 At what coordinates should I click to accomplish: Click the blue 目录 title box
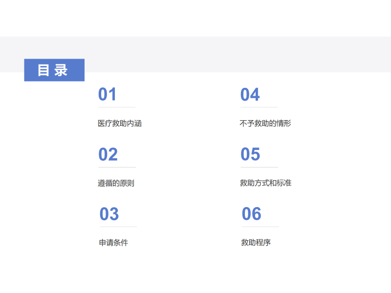tap(54, 70)
